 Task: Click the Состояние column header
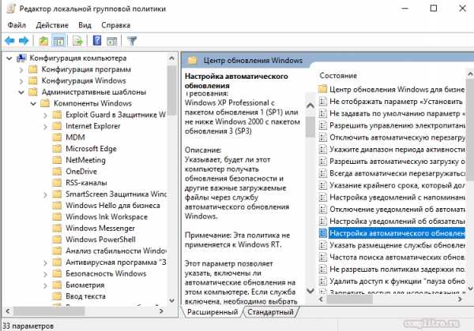pos(338,76)
